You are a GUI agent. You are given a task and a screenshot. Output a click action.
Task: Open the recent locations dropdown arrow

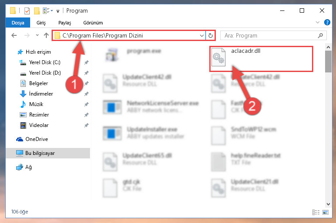(37, 35)
